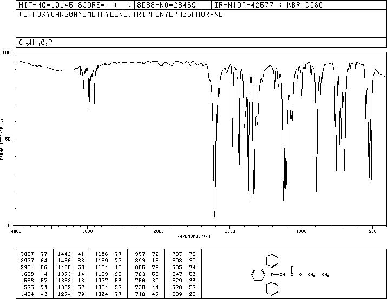Select peak entry 1436 in table
Viewport: 387px width, 299px height.
pyautogui.click(x=71, y=261)
